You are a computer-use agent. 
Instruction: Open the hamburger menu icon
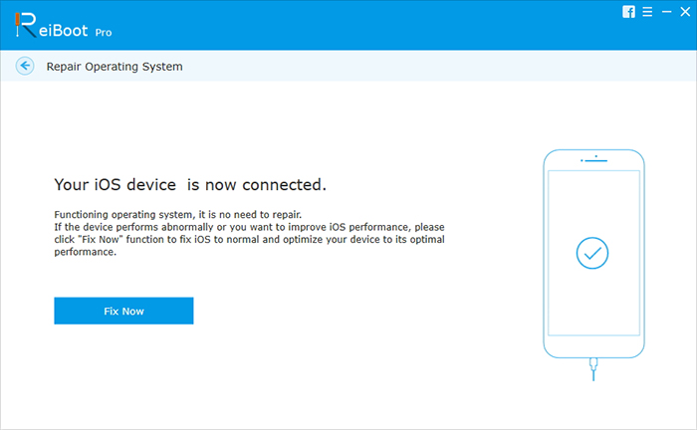[x=647, y=12]
